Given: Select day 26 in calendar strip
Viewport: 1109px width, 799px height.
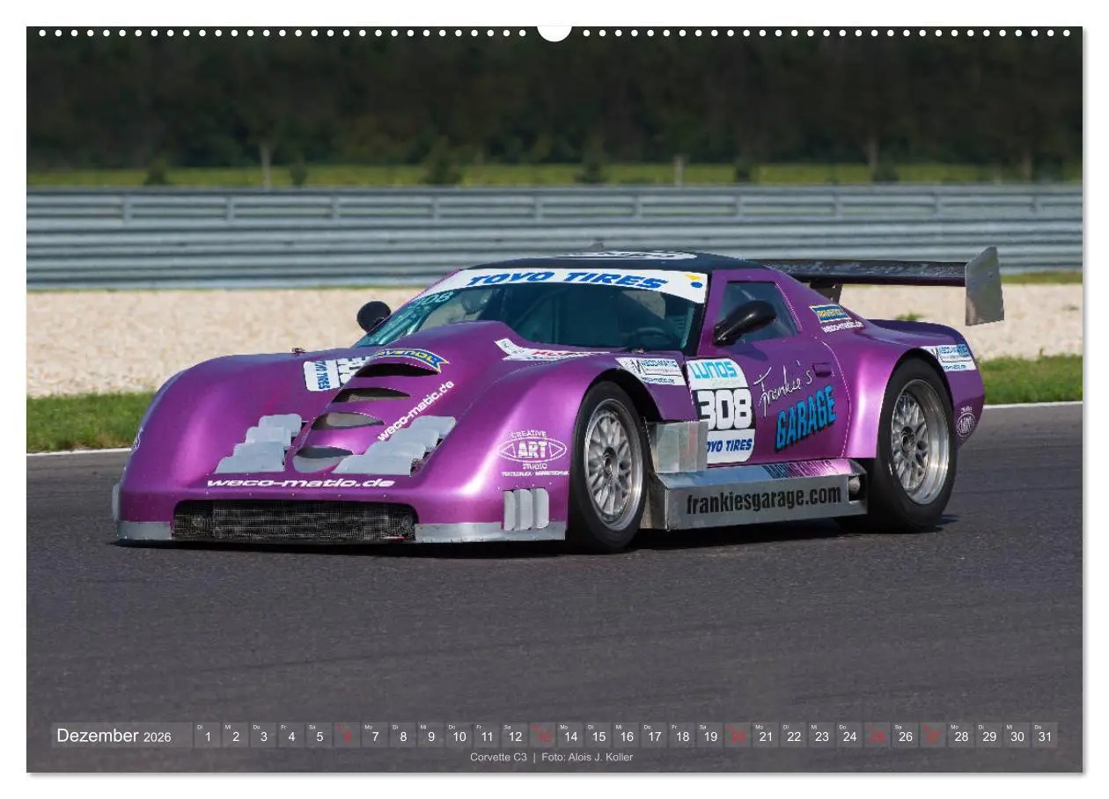Looking at the screenshot, I should click(x=906, y=736).
